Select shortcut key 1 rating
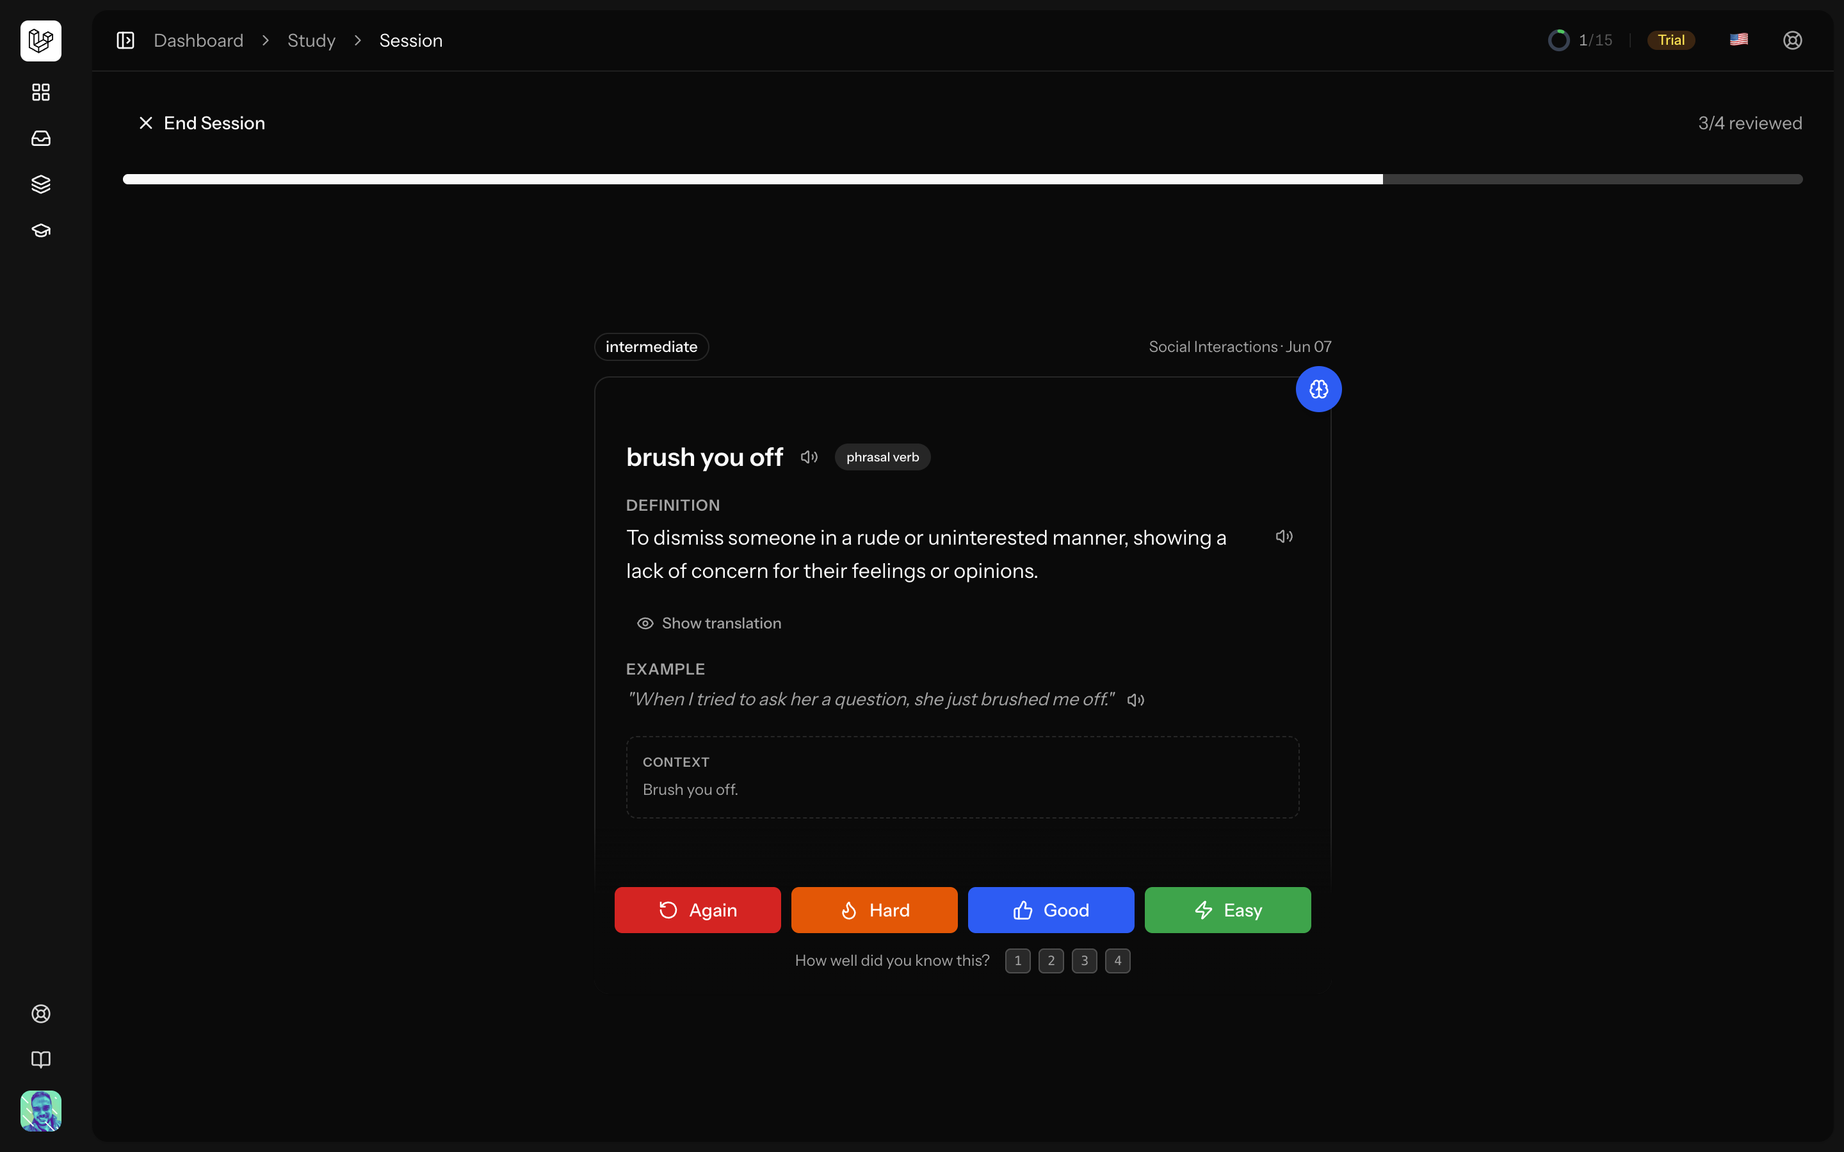 click(x=1018, y=961)
